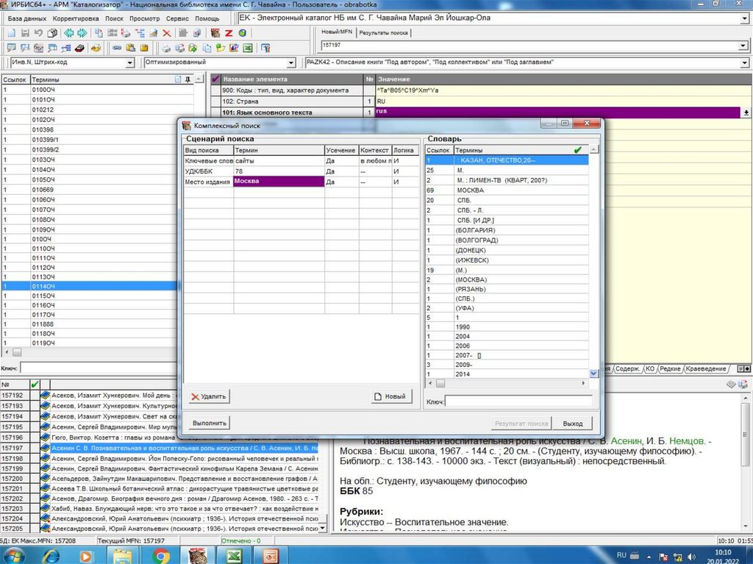The width and height of the screenshot is (753, 564).
Task: Select the (ИЖЕВСК) dictionary term
Action: coord(507,260)
